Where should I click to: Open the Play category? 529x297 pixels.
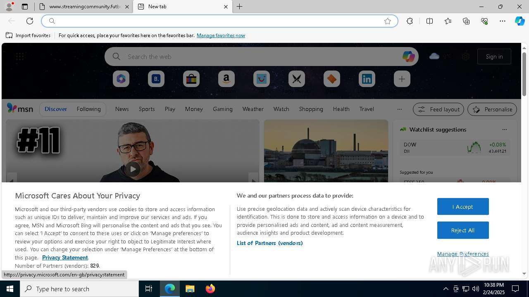coord(170,109)
